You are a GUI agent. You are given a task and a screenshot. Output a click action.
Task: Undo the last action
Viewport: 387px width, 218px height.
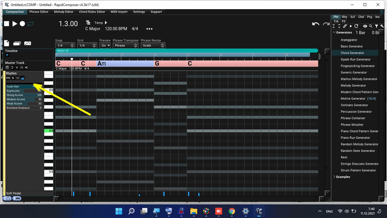(316, 24)
